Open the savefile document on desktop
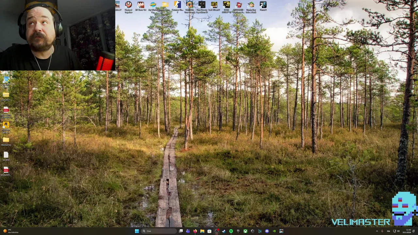The image size is (418, 235). tap(6, 156)
